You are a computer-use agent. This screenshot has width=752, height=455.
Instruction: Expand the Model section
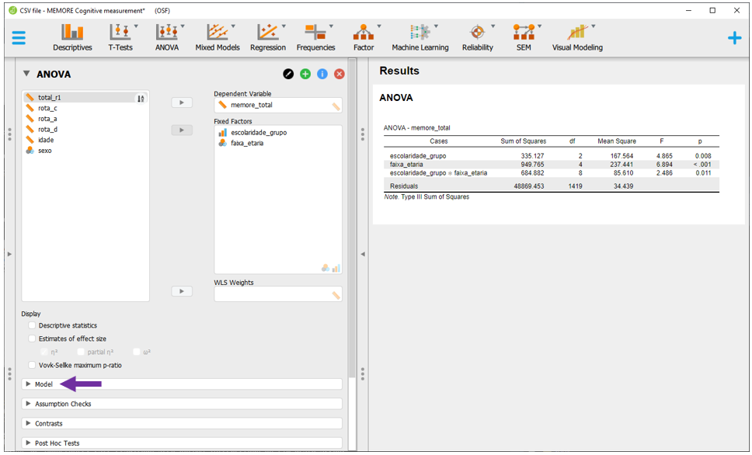[44, 384]
